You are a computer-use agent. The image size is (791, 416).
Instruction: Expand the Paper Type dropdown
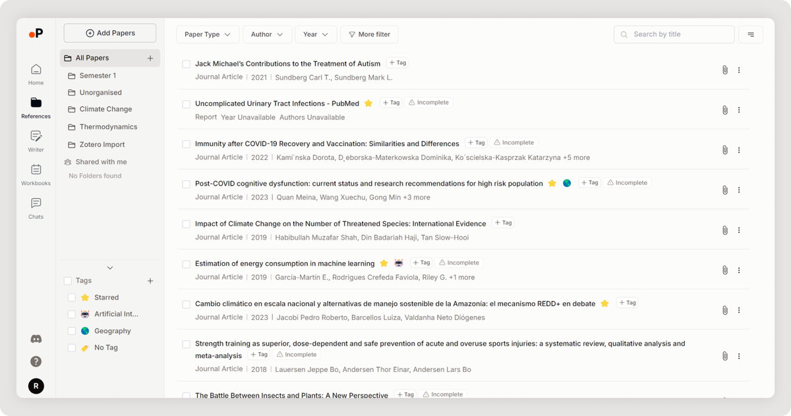[x=208, y=34]
